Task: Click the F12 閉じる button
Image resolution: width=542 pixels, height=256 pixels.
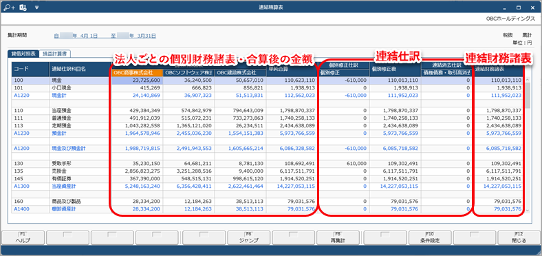Action: (519, 237)
